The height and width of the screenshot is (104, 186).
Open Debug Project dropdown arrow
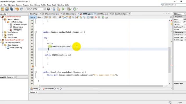click(x=72, y=9)
